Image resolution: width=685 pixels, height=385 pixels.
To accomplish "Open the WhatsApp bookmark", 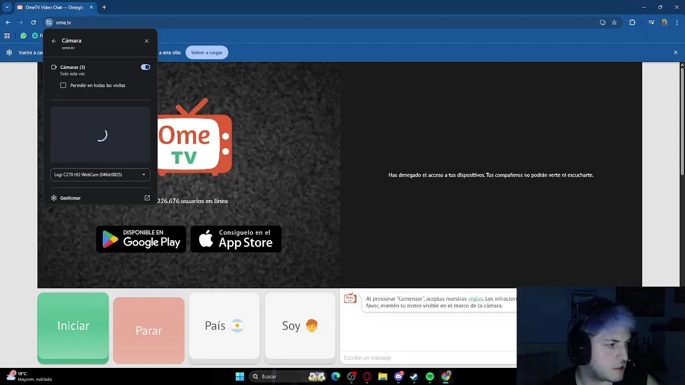I will point(24,36).
